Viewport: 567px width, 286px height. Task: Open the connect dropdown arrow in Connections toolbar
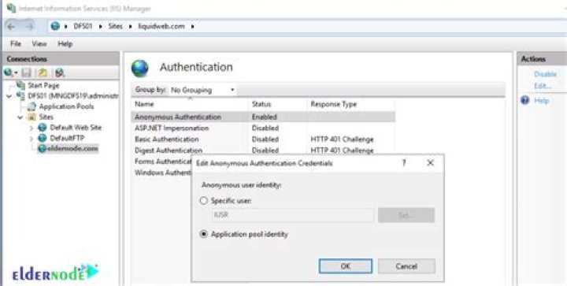(16, 73)
